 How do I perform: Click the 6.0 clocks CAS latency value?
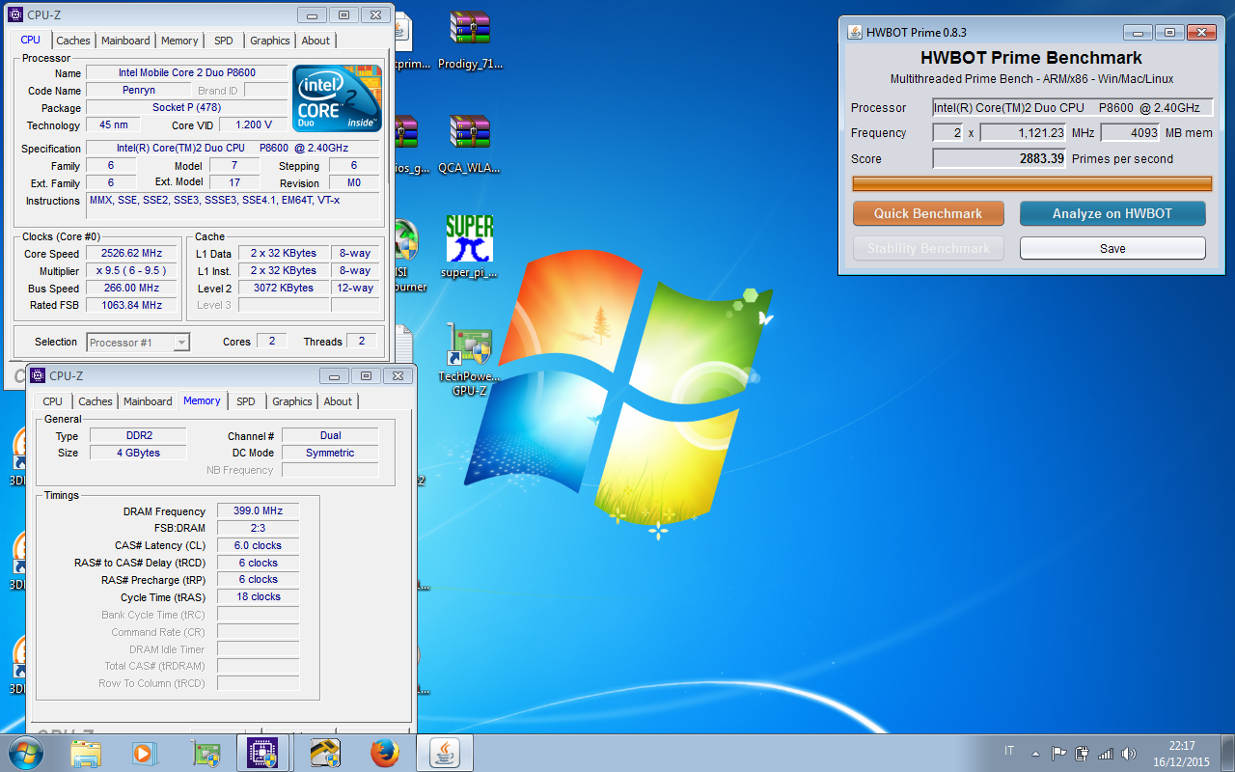pos(259,545)
